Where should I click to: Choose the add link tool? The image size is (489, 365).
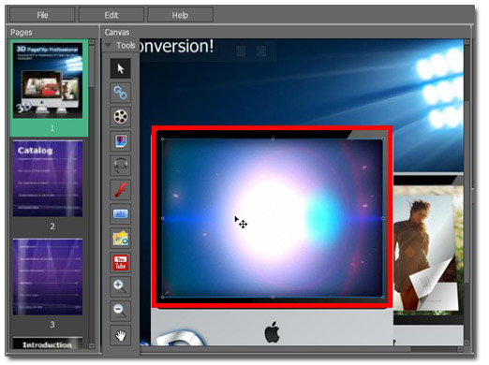coord(120,93)
